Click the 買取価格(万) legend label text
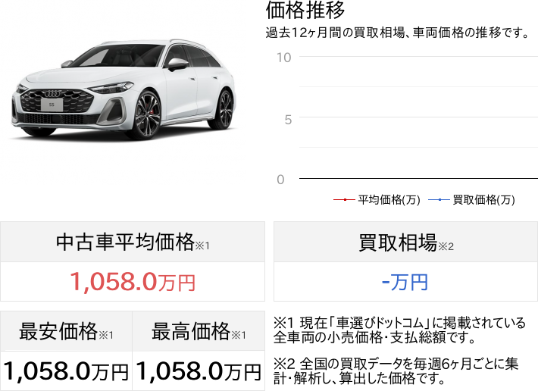The image size is (538, 391). coord(483,200)
